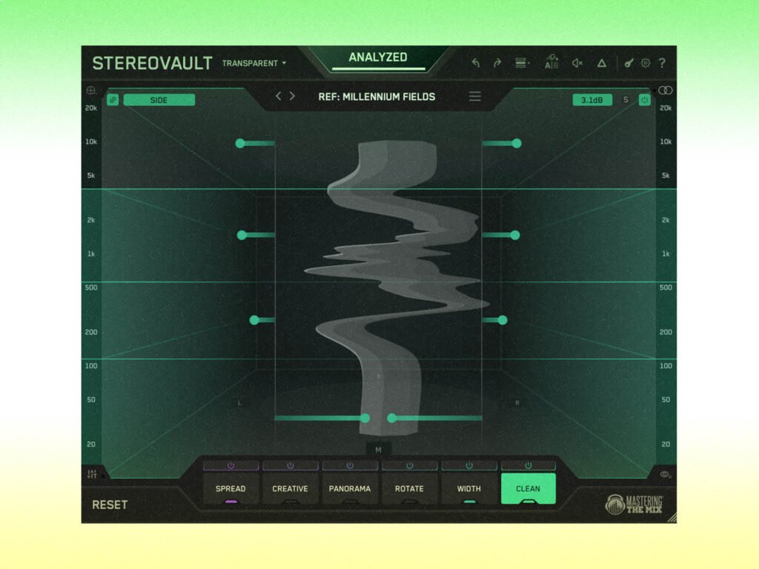759x569 pixels.
Task: Select the ROTATE tab
Action: click(x=409, y=489)
